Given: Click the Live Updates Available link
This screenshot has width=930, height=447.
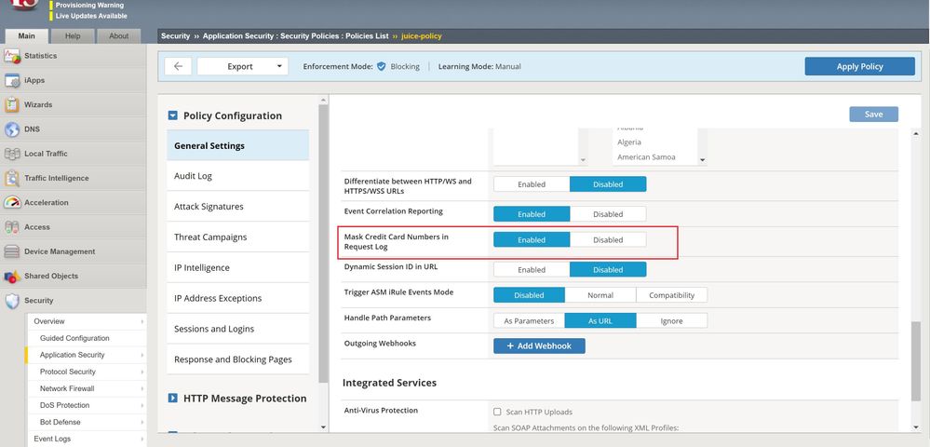Looking at the screenshot, I should 90,16.
